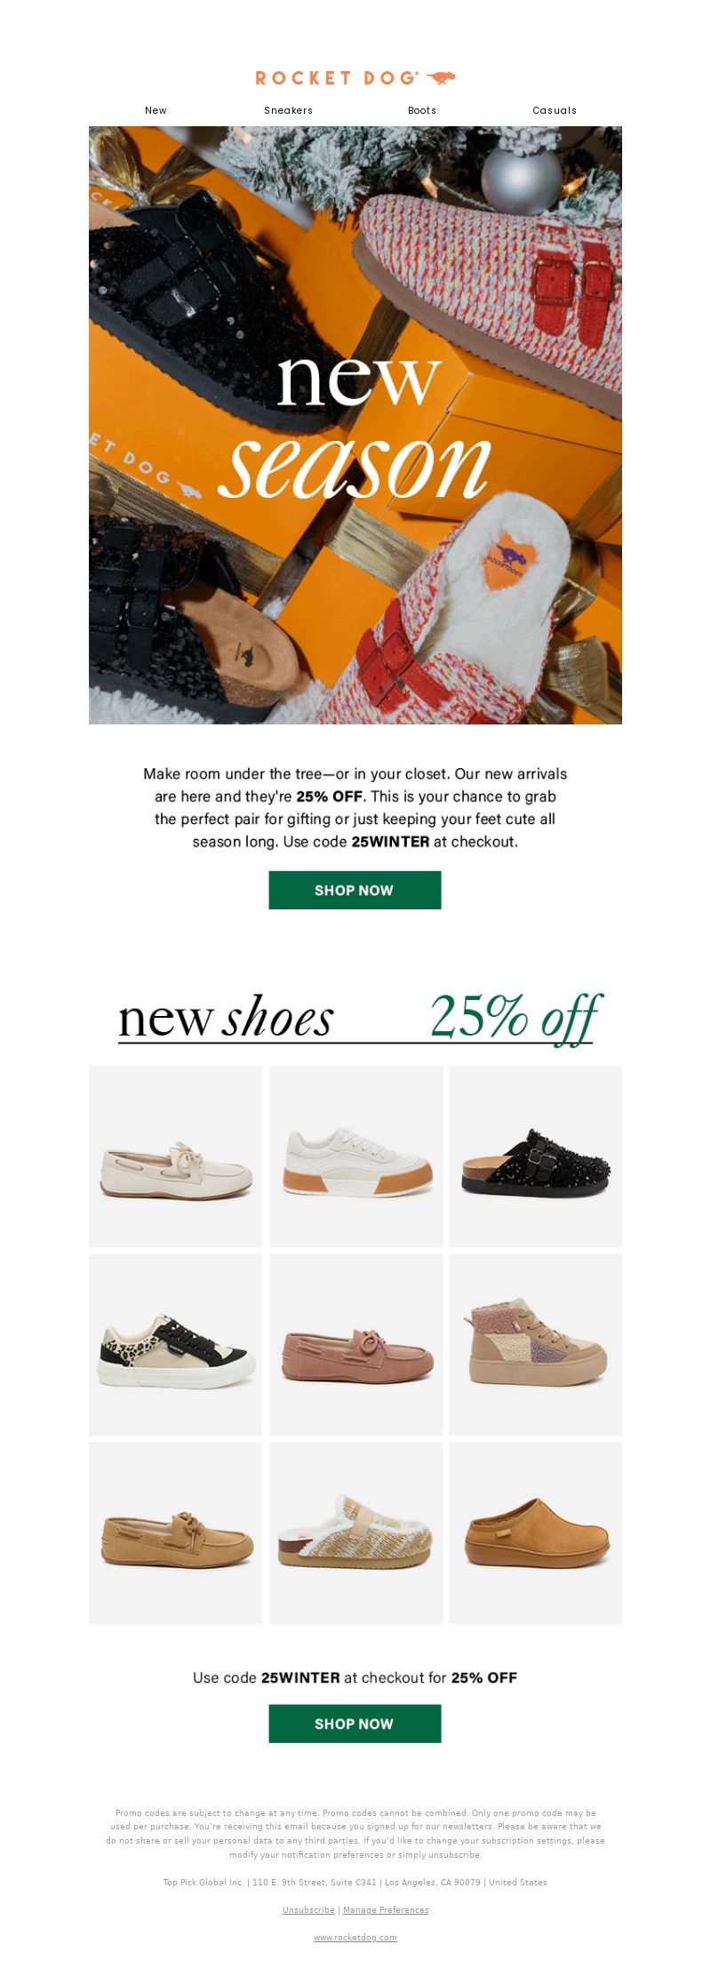The height and width of the screenshot is (1984, 711).
Task: Select the cream boat shoe thumbnail
Action: [175, 1156]
